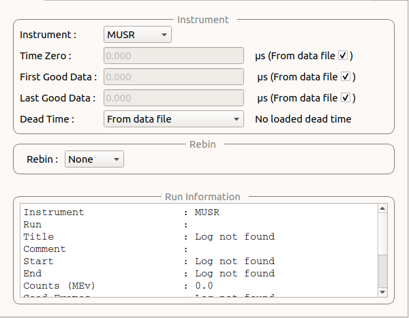The height and width of the screenshot is (318, 409).
Task: Click the Run Information scroll down arrow
Action: (382, 291)
